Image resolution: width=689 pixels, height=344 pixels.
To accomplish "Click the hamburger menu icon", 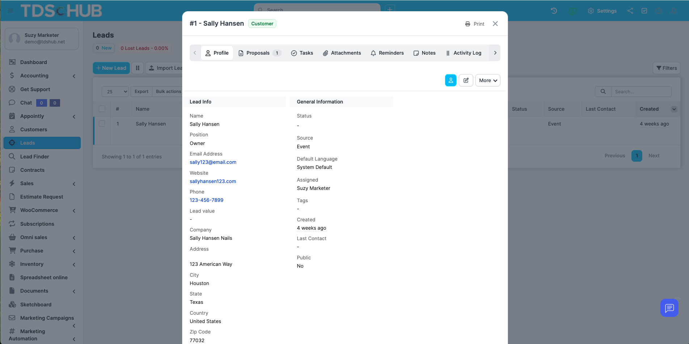I will (10, 11).
